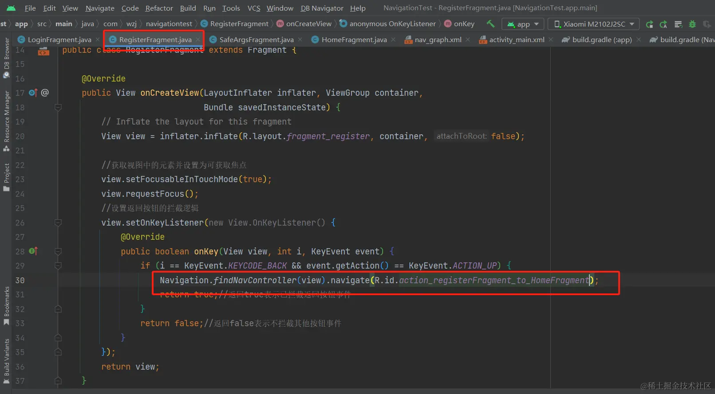
Task: Close the HomeFragment.java tab
Action: (x=393, y=40)
